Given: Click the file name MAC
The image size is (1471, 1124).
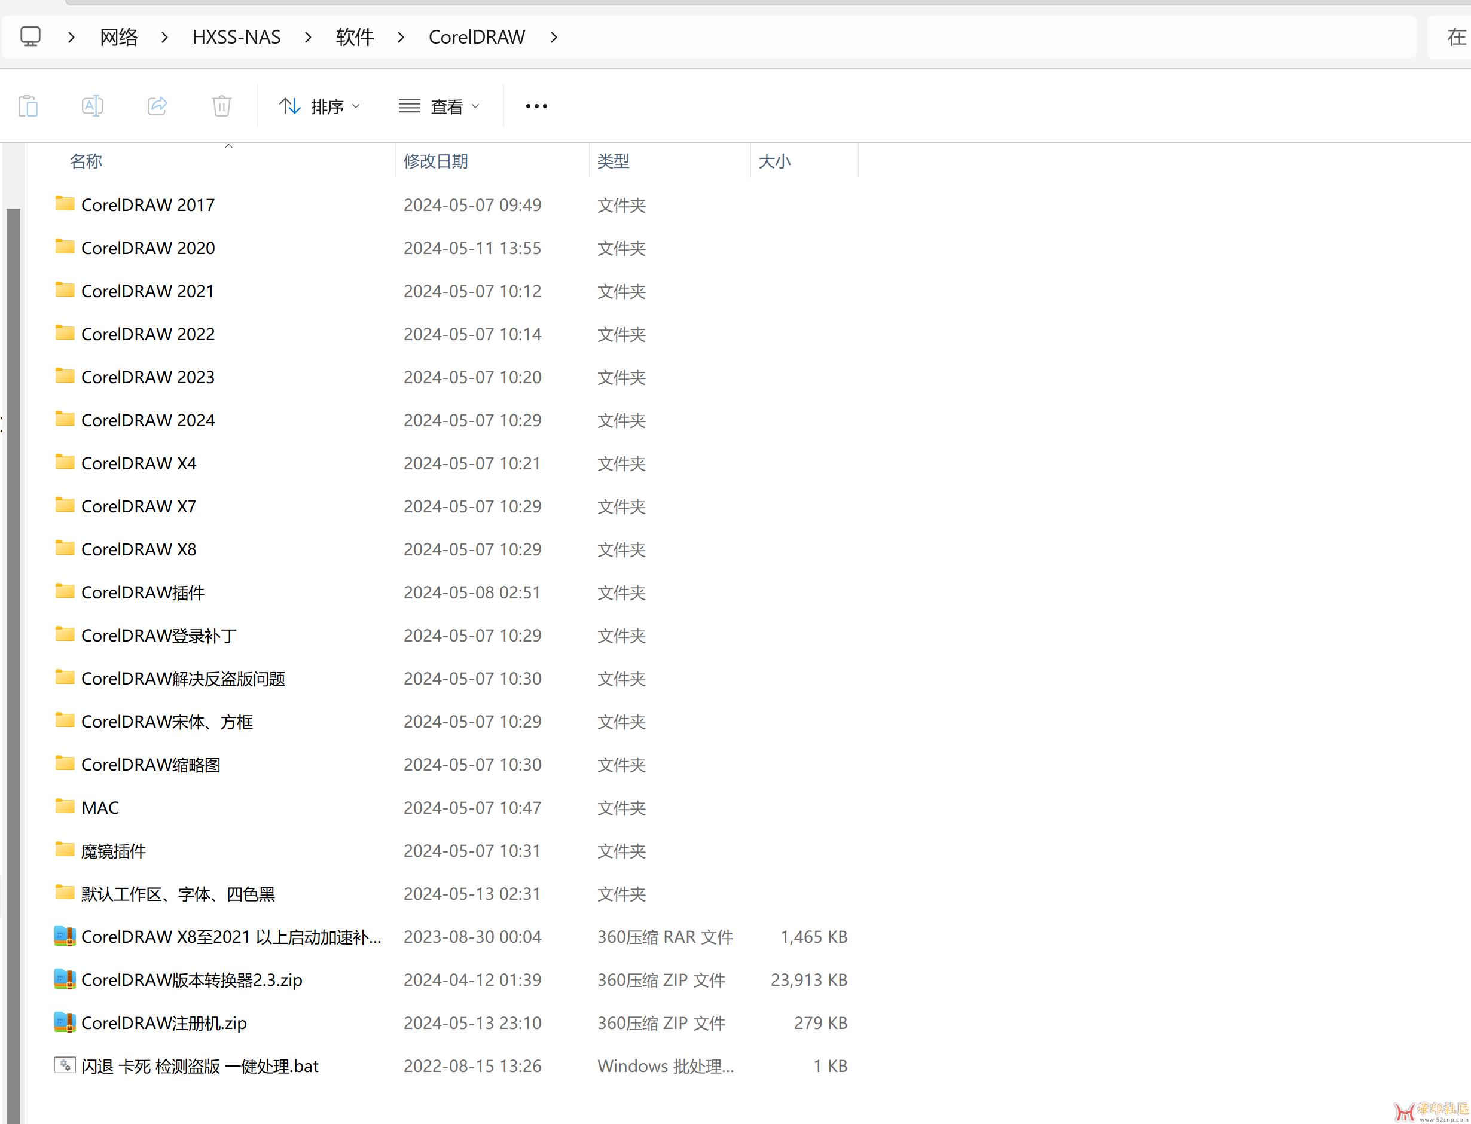Looking at the screenshot, I should tap(100, 808).
